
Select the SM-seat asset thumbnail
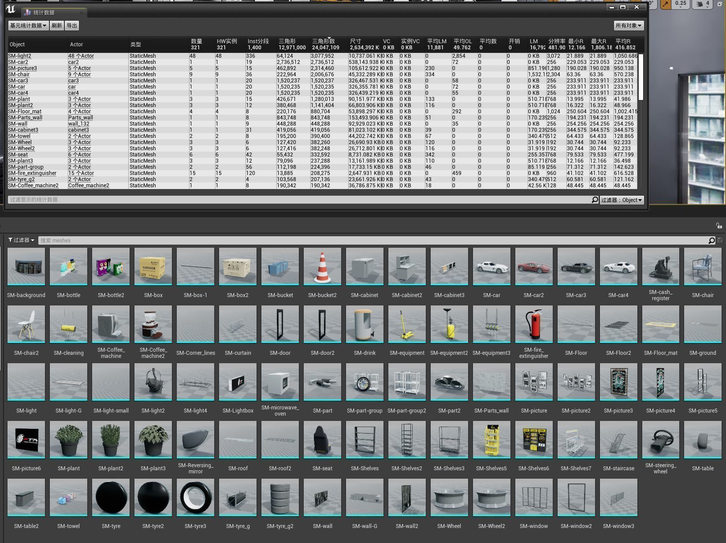[x=323, y=439]
